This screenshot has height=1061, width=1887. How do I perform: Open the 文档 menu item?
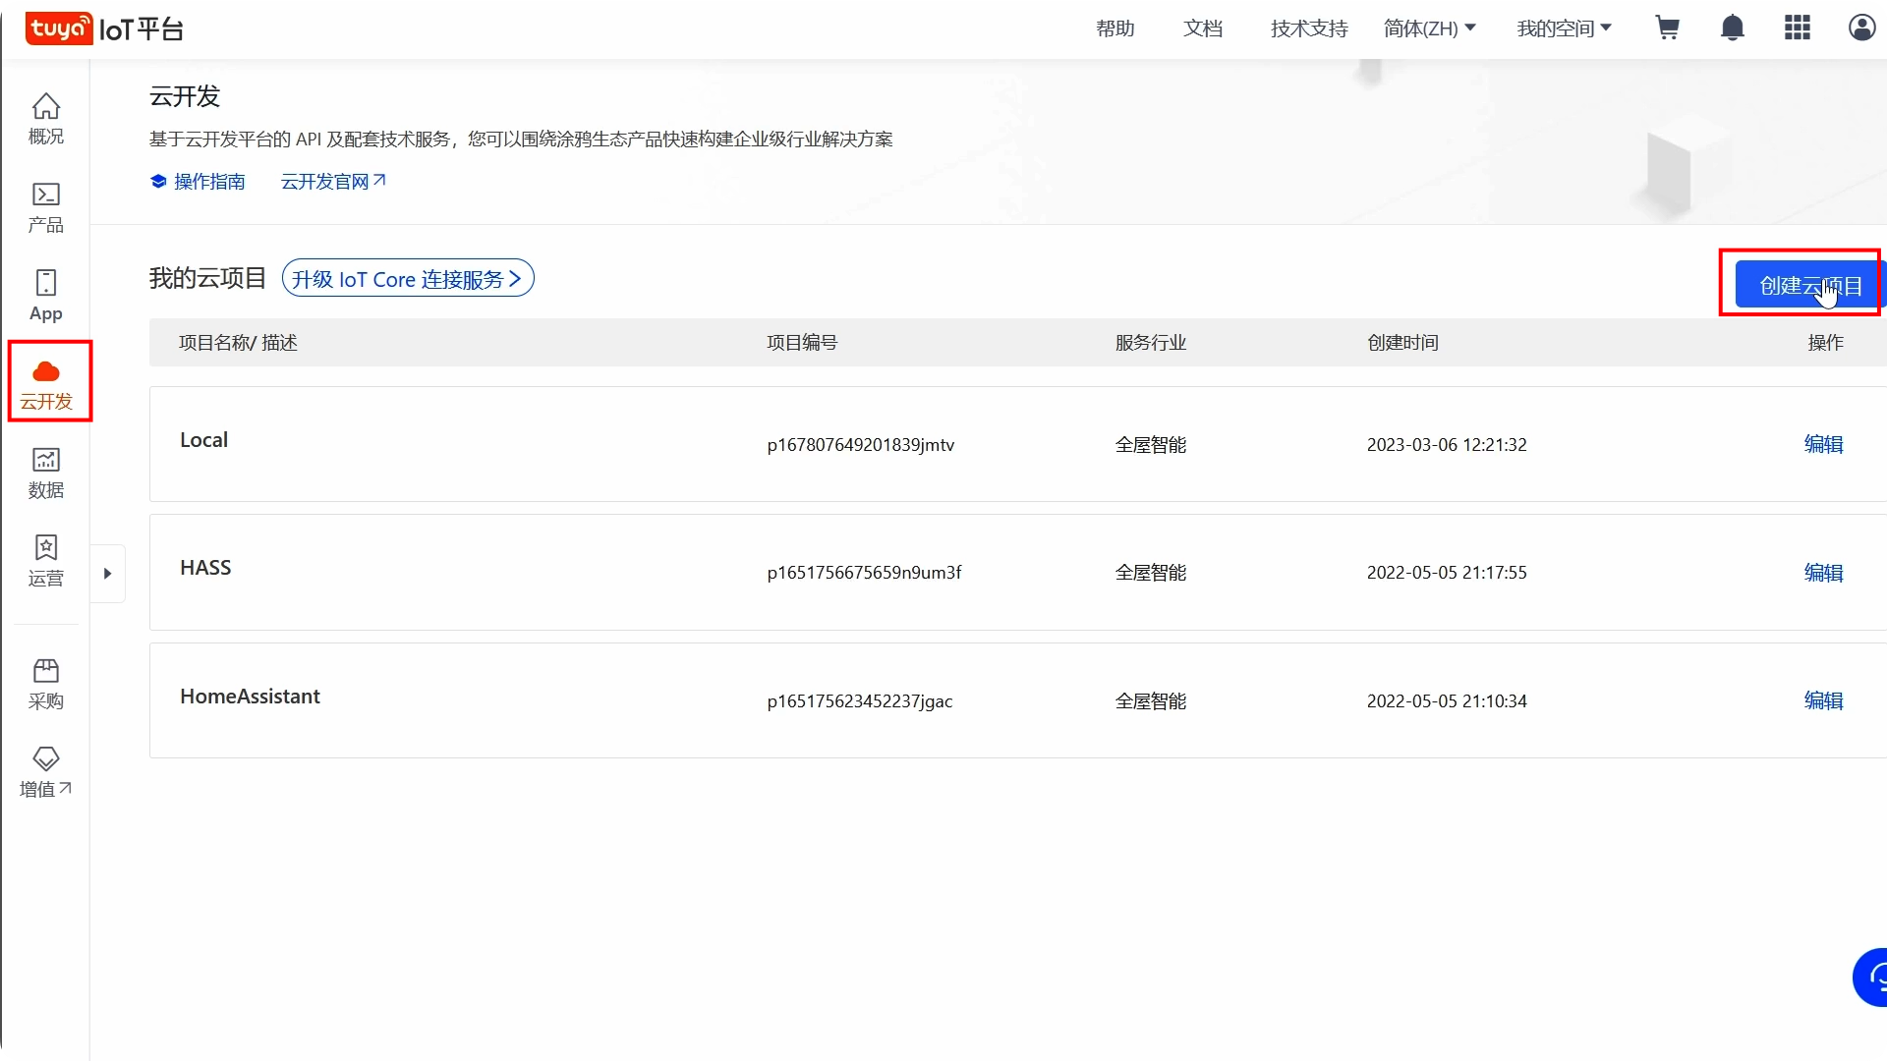(x=1203, y=28)
